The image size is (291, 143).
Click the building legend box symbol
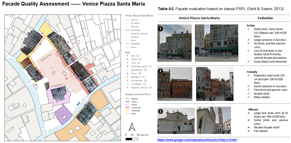tap(128, 30)
